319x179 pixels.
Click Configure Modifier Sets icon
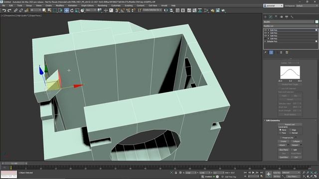click(x=287, y=53)
